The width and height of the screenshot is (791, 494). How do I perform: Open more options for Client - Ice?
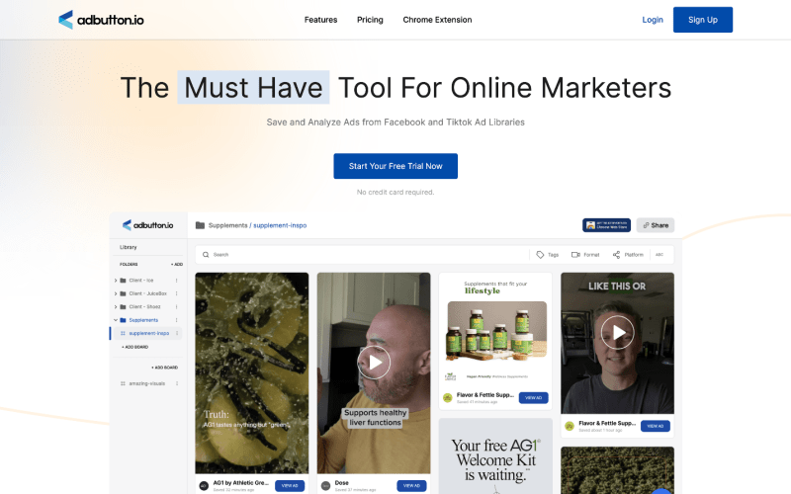click(177, 281)
